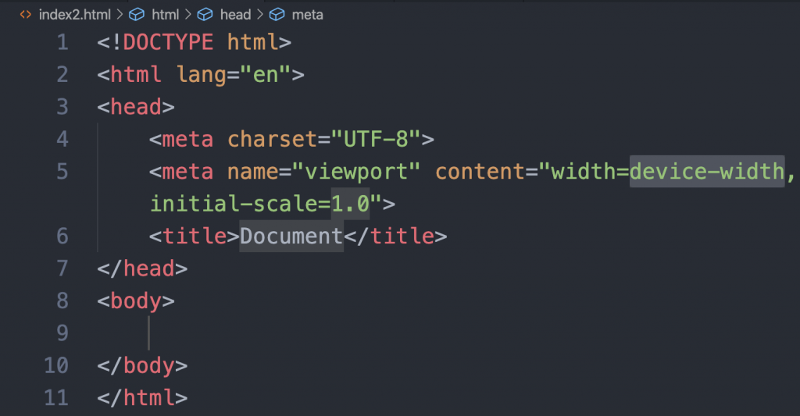
Task: Click the highlighted 1.0 initial-scale value
Action: click(350, 204)
